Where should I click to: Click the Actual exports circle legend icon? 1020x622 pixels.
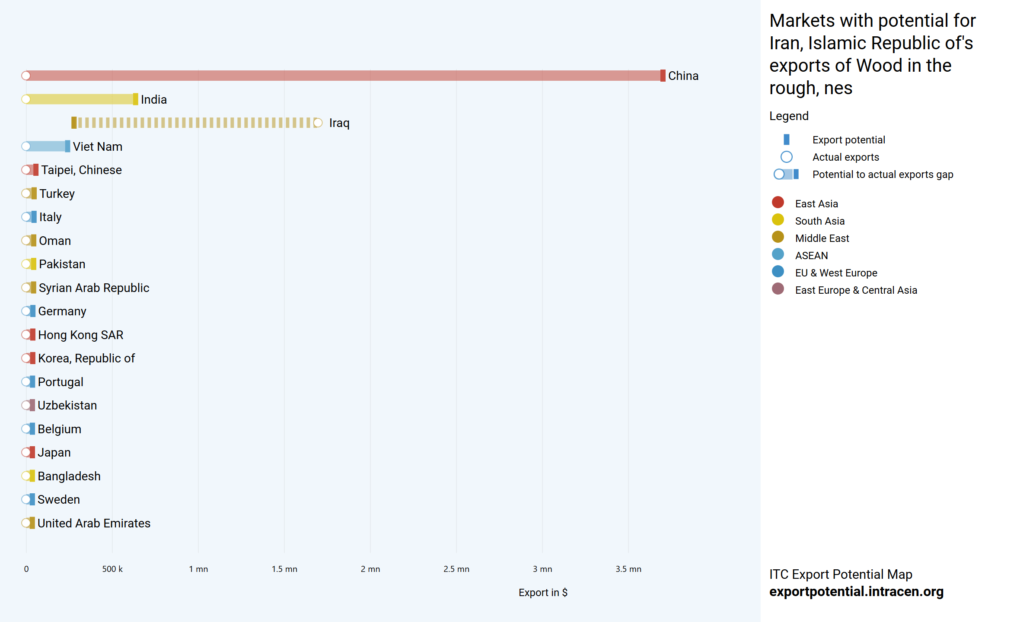786,157
